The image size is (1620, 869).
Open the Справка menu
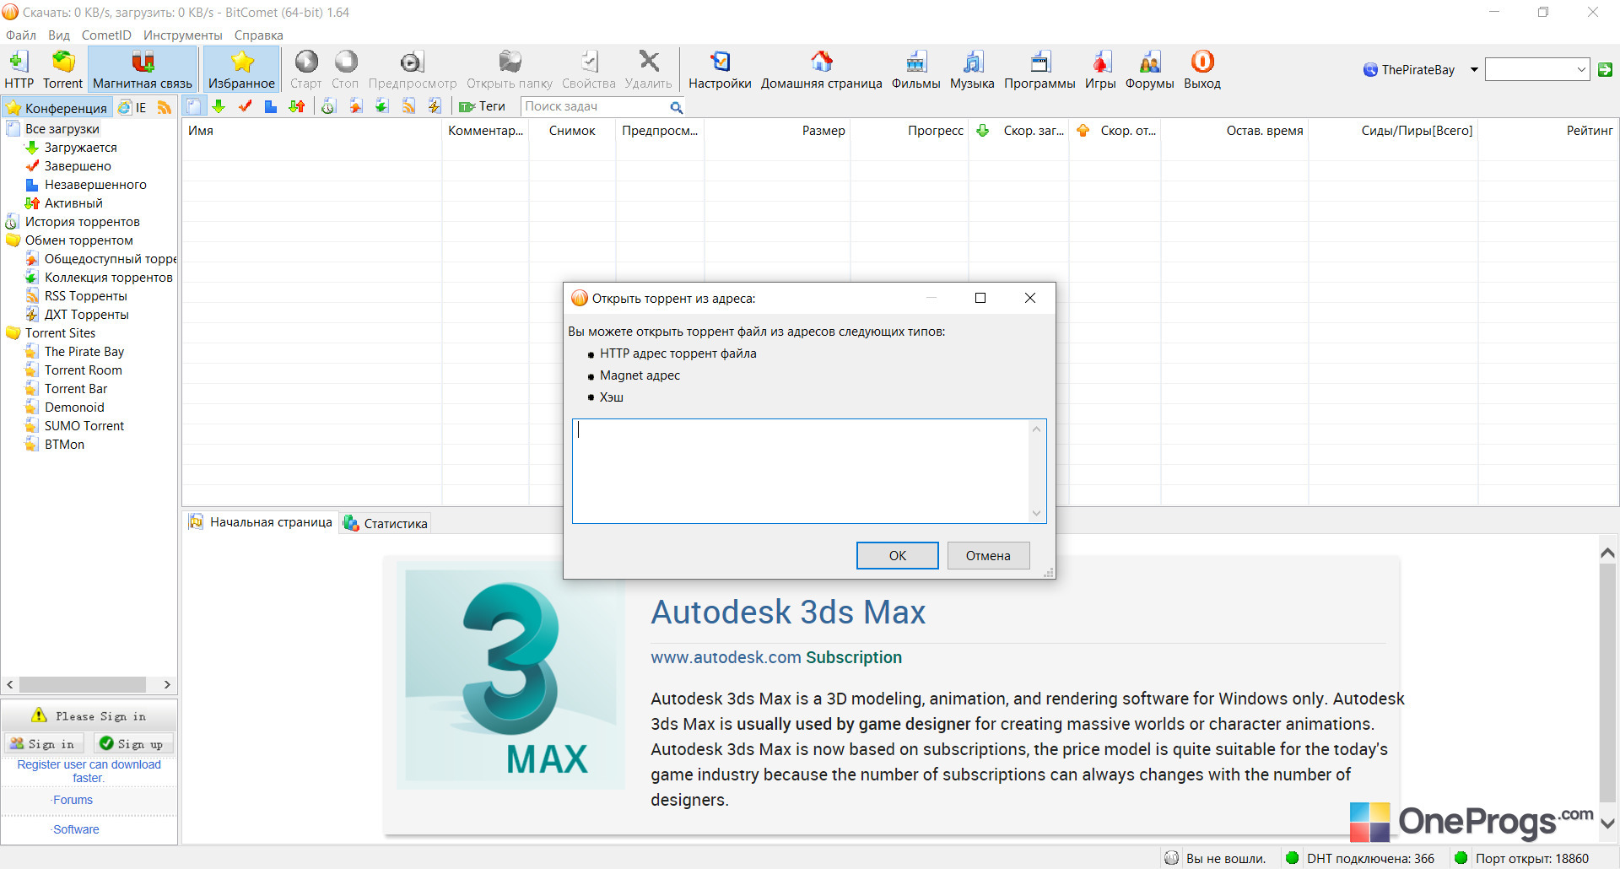[x=259, y=35]
